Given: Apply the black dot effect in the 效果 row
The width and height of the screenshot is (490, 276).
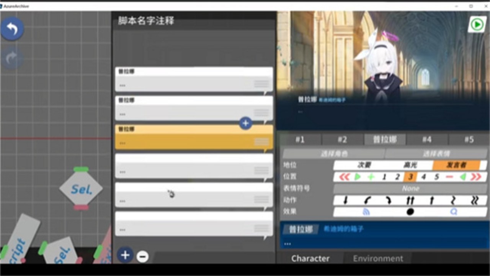Looking at the screenshot, I should tap(410, 212).
